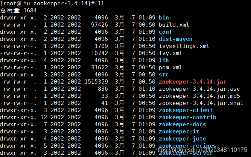Click the total usage line 1684
Image resolution: width=251 pixels, height=157 pixels.
coord(18,10)
